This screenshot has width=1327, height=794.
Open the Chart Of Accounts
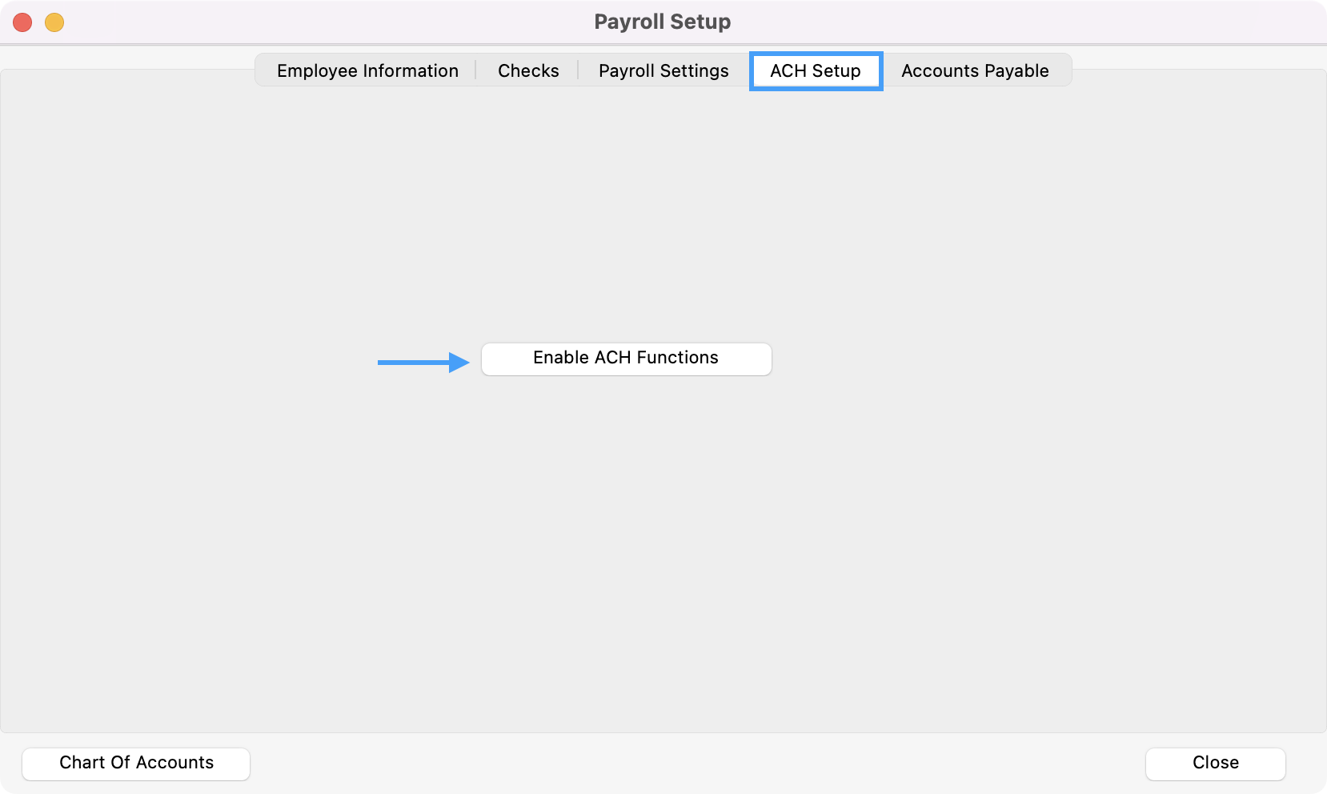pyautogui.click(x=136, y=763)
